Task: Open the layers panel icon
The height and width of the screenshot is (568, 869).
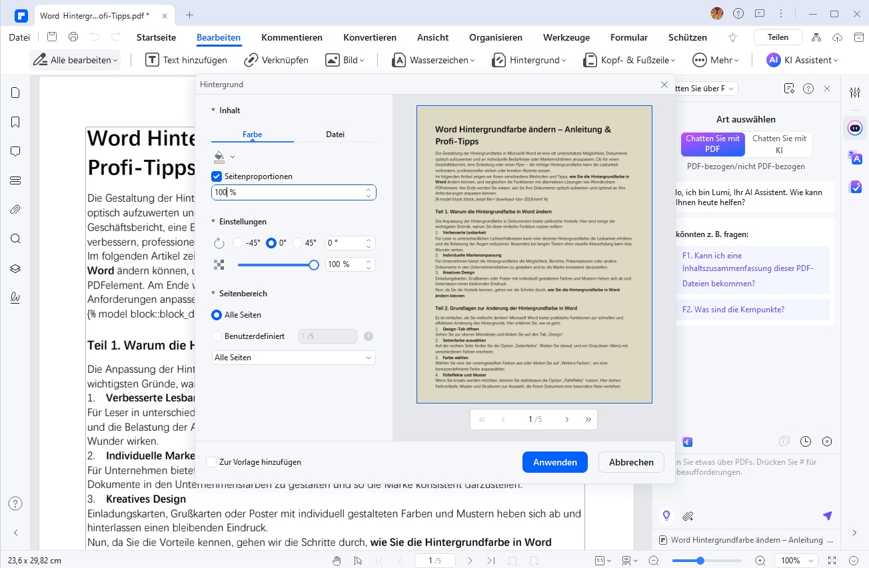Action: click(x=15, y=268)
